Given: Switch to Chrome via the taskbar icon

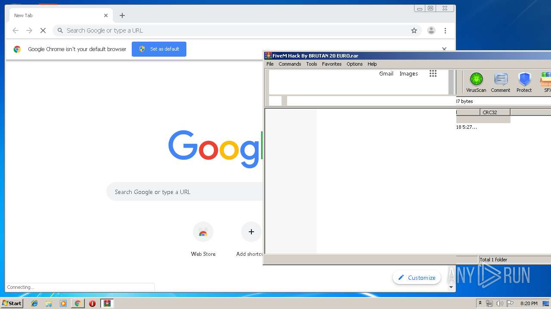Looking at the screenshot, I should point(77,303).
